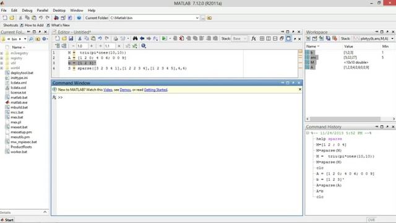This screenshot has height=223, width=396.
Task: Click New variable icon in Workspace toolbar
Action: click(x=308, y=38)
